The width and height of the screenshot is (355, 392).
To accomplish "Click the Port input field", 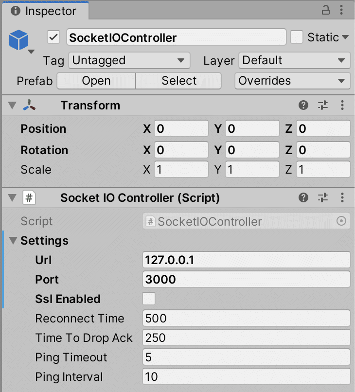I will pos(247,280).
